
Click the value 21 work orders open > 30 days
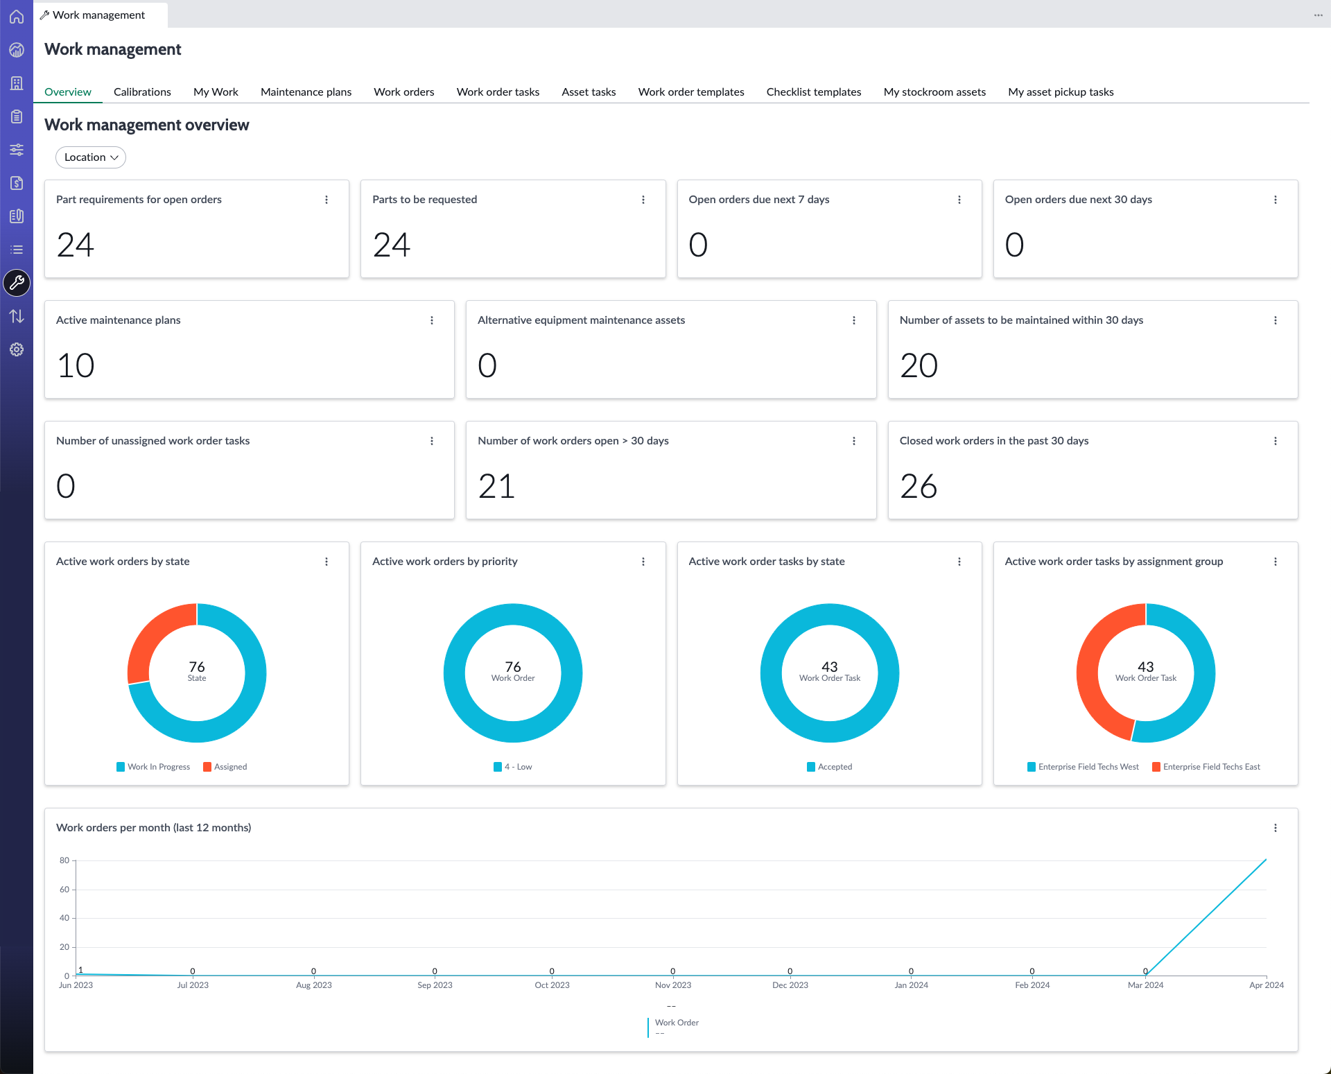coord(496,486)
